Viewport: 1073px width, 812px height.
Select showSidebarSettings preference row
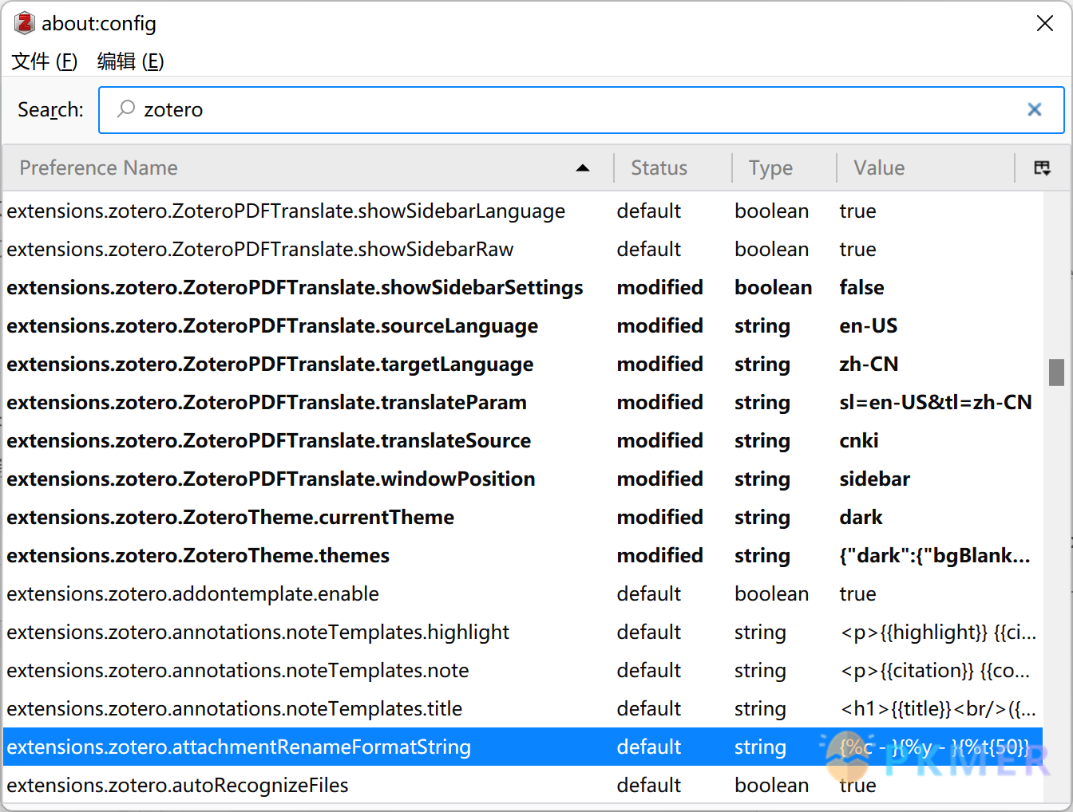523,287
